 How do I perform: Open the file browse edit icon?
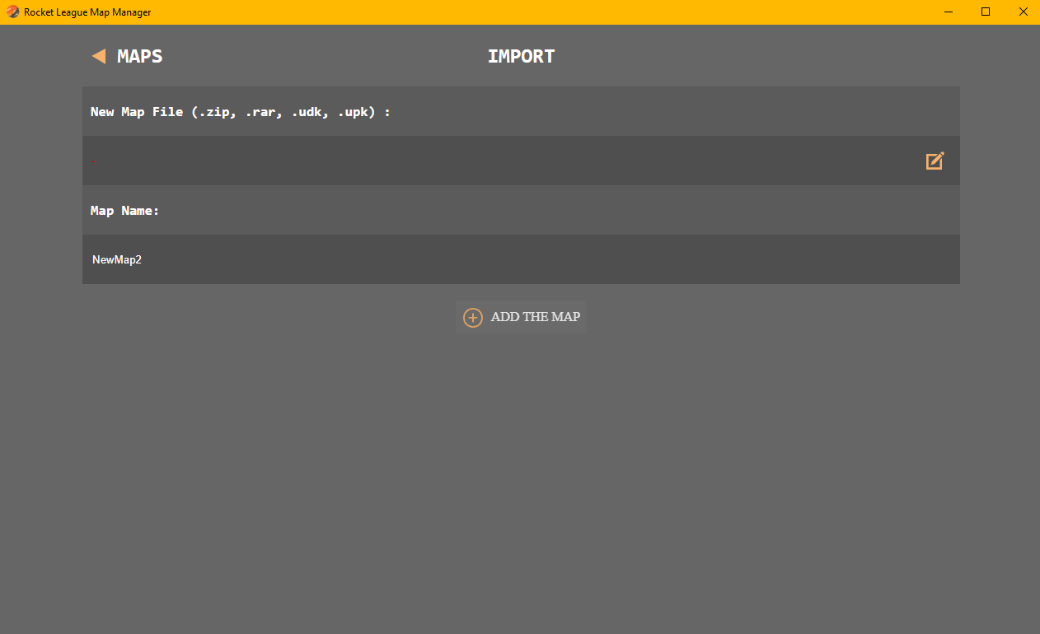(935, 161)
